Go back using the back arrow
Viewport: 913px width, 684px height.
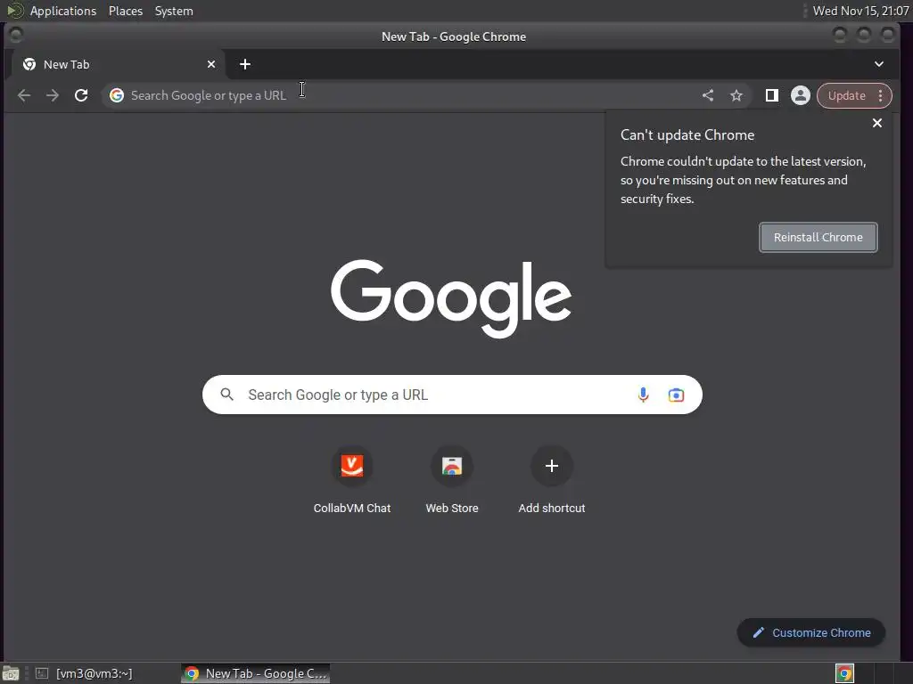point(24,95)
